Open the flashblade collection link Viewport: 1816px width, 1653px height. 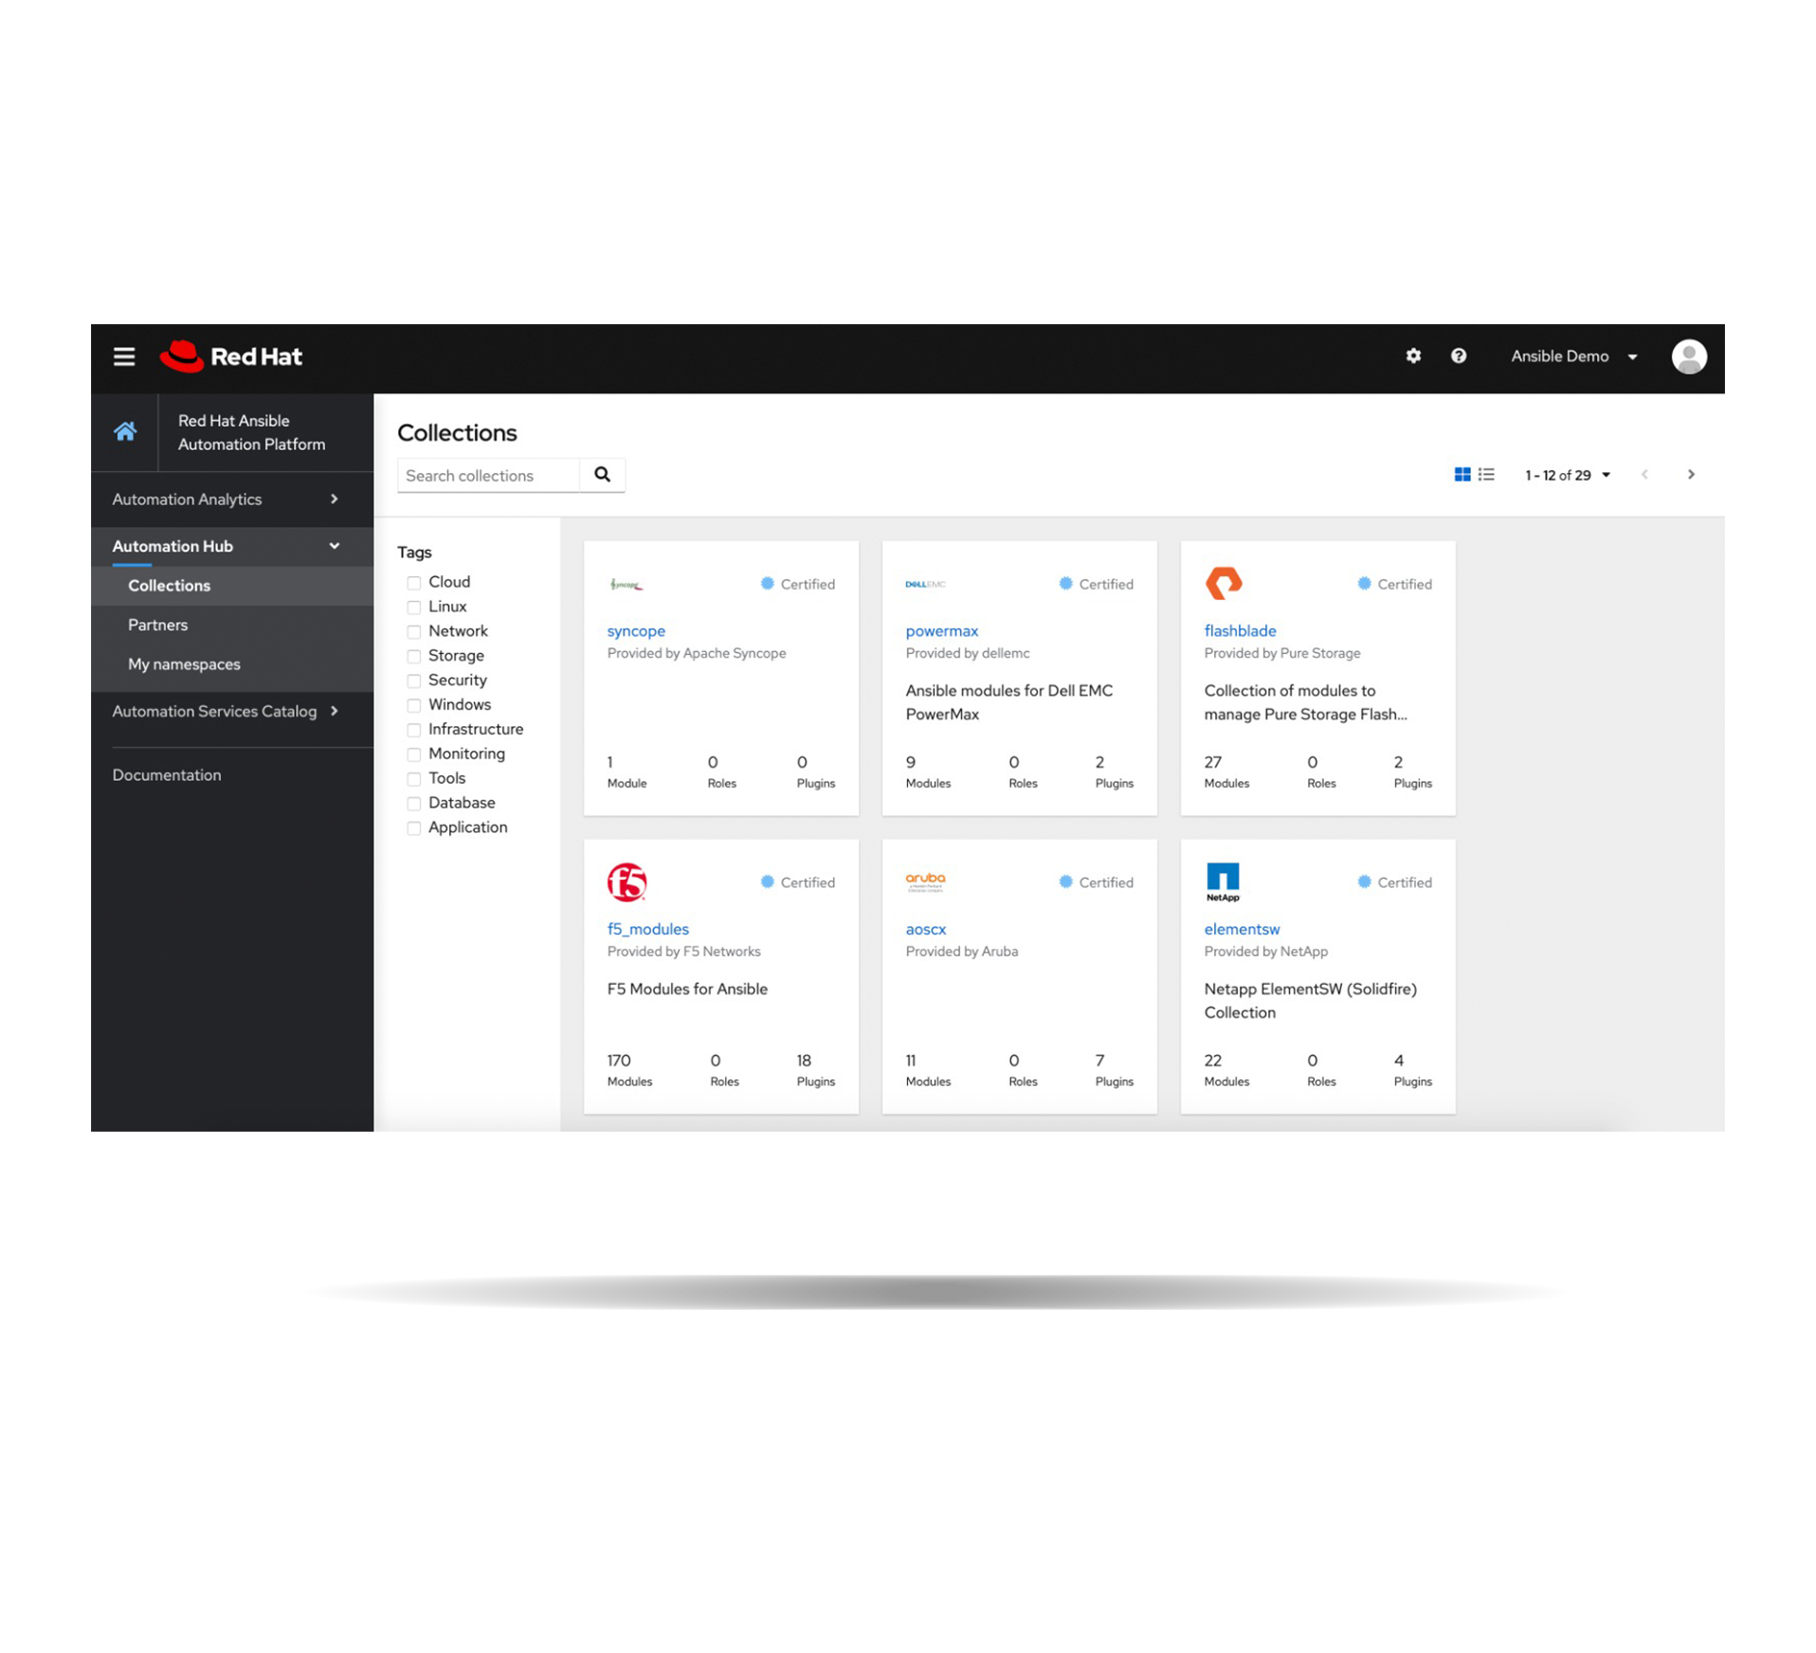(1239, 631)
